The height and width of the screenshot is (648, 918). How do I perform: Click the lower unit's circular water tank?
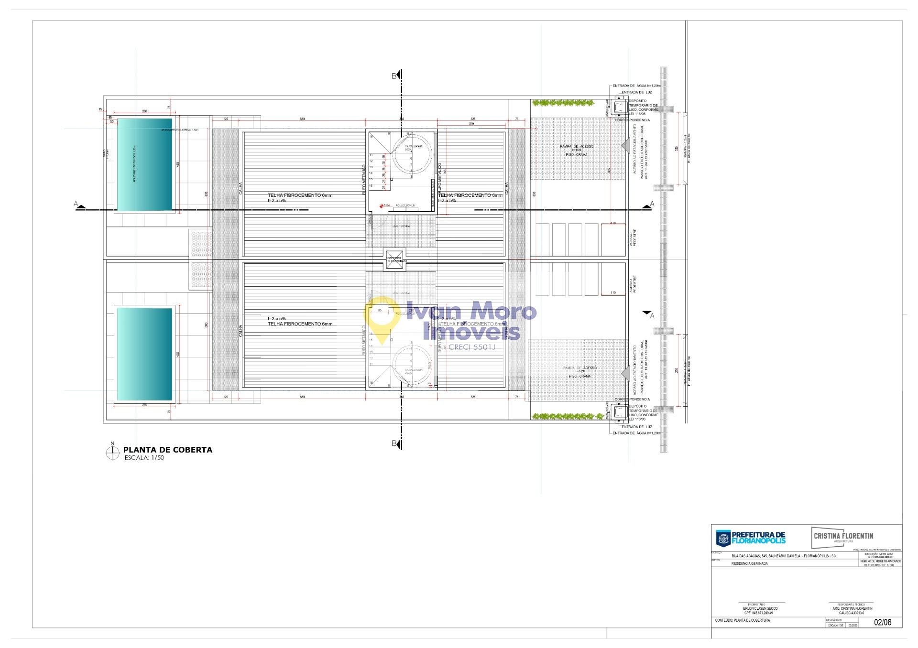(412, 365)
